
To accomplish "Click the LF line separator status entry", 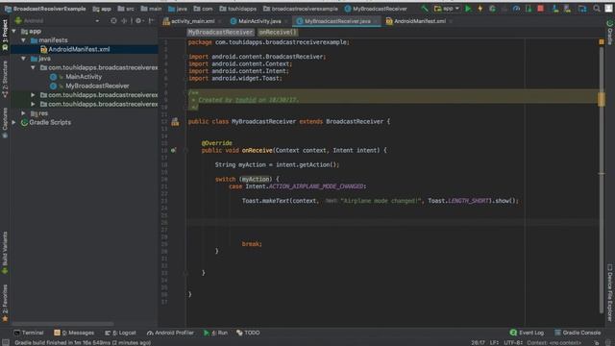I will (x=494, y=342).
